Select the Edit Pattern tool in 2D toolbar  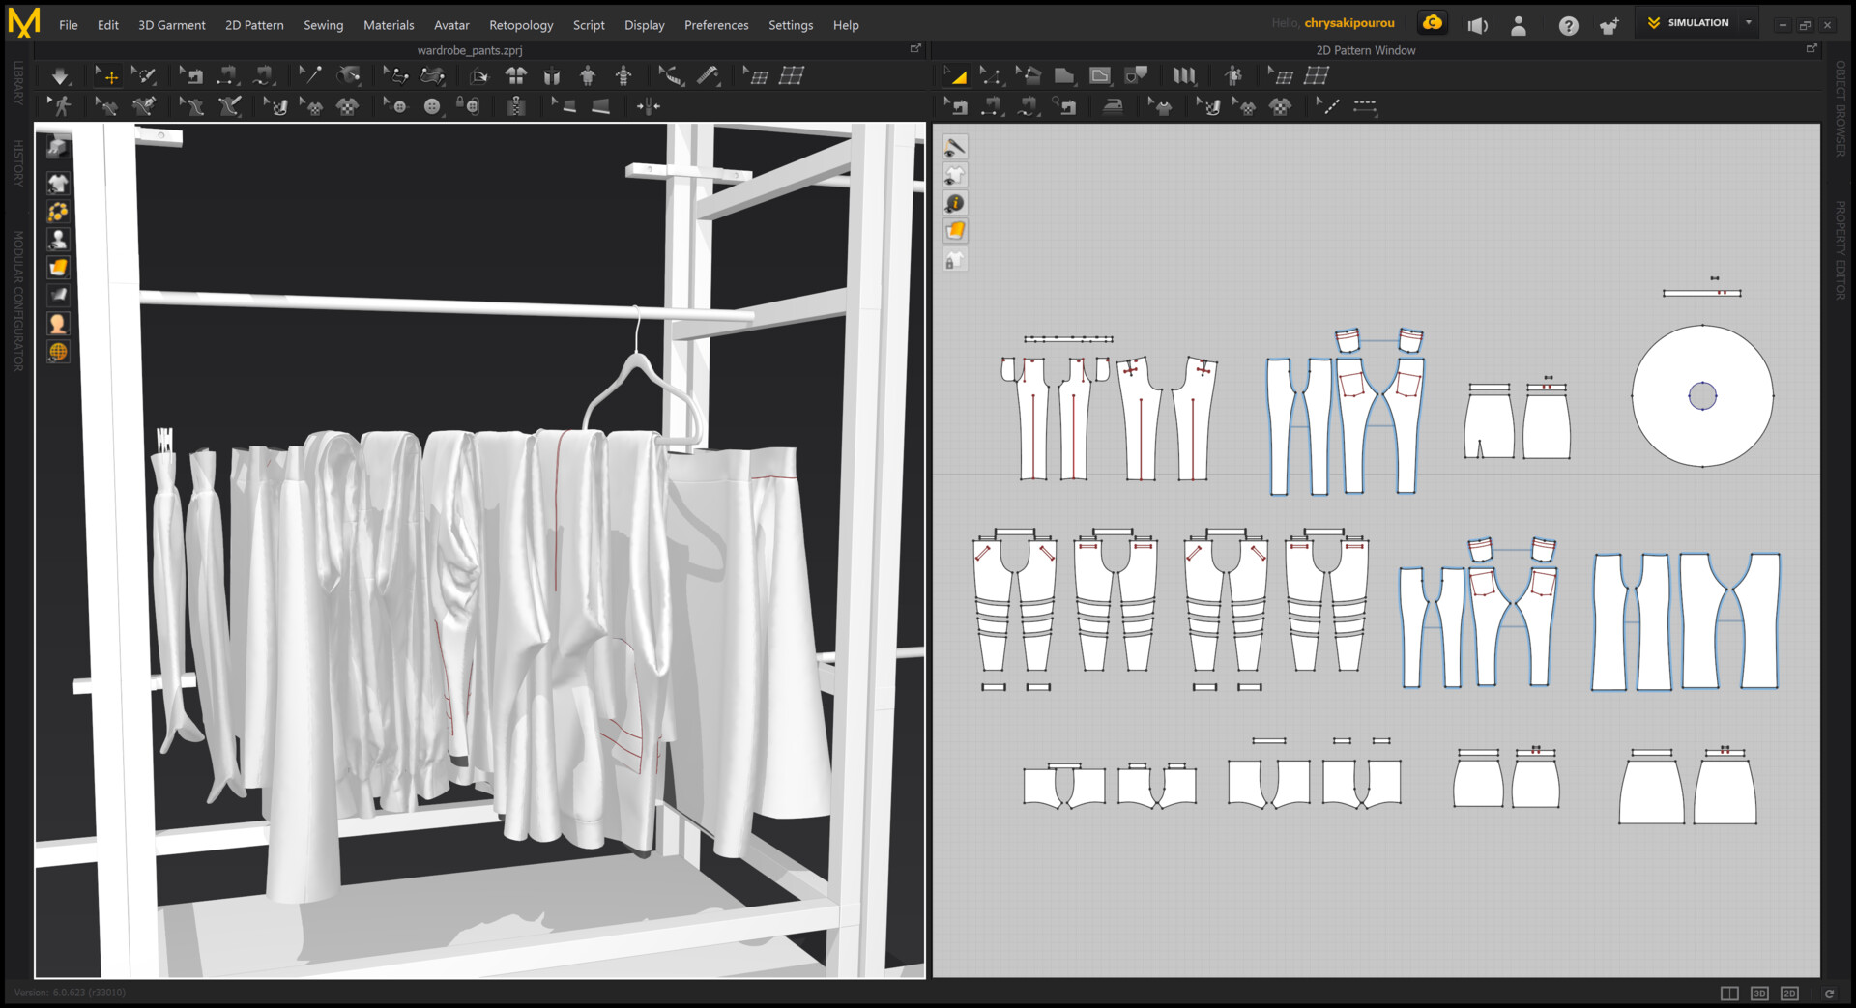click(991, 76)
